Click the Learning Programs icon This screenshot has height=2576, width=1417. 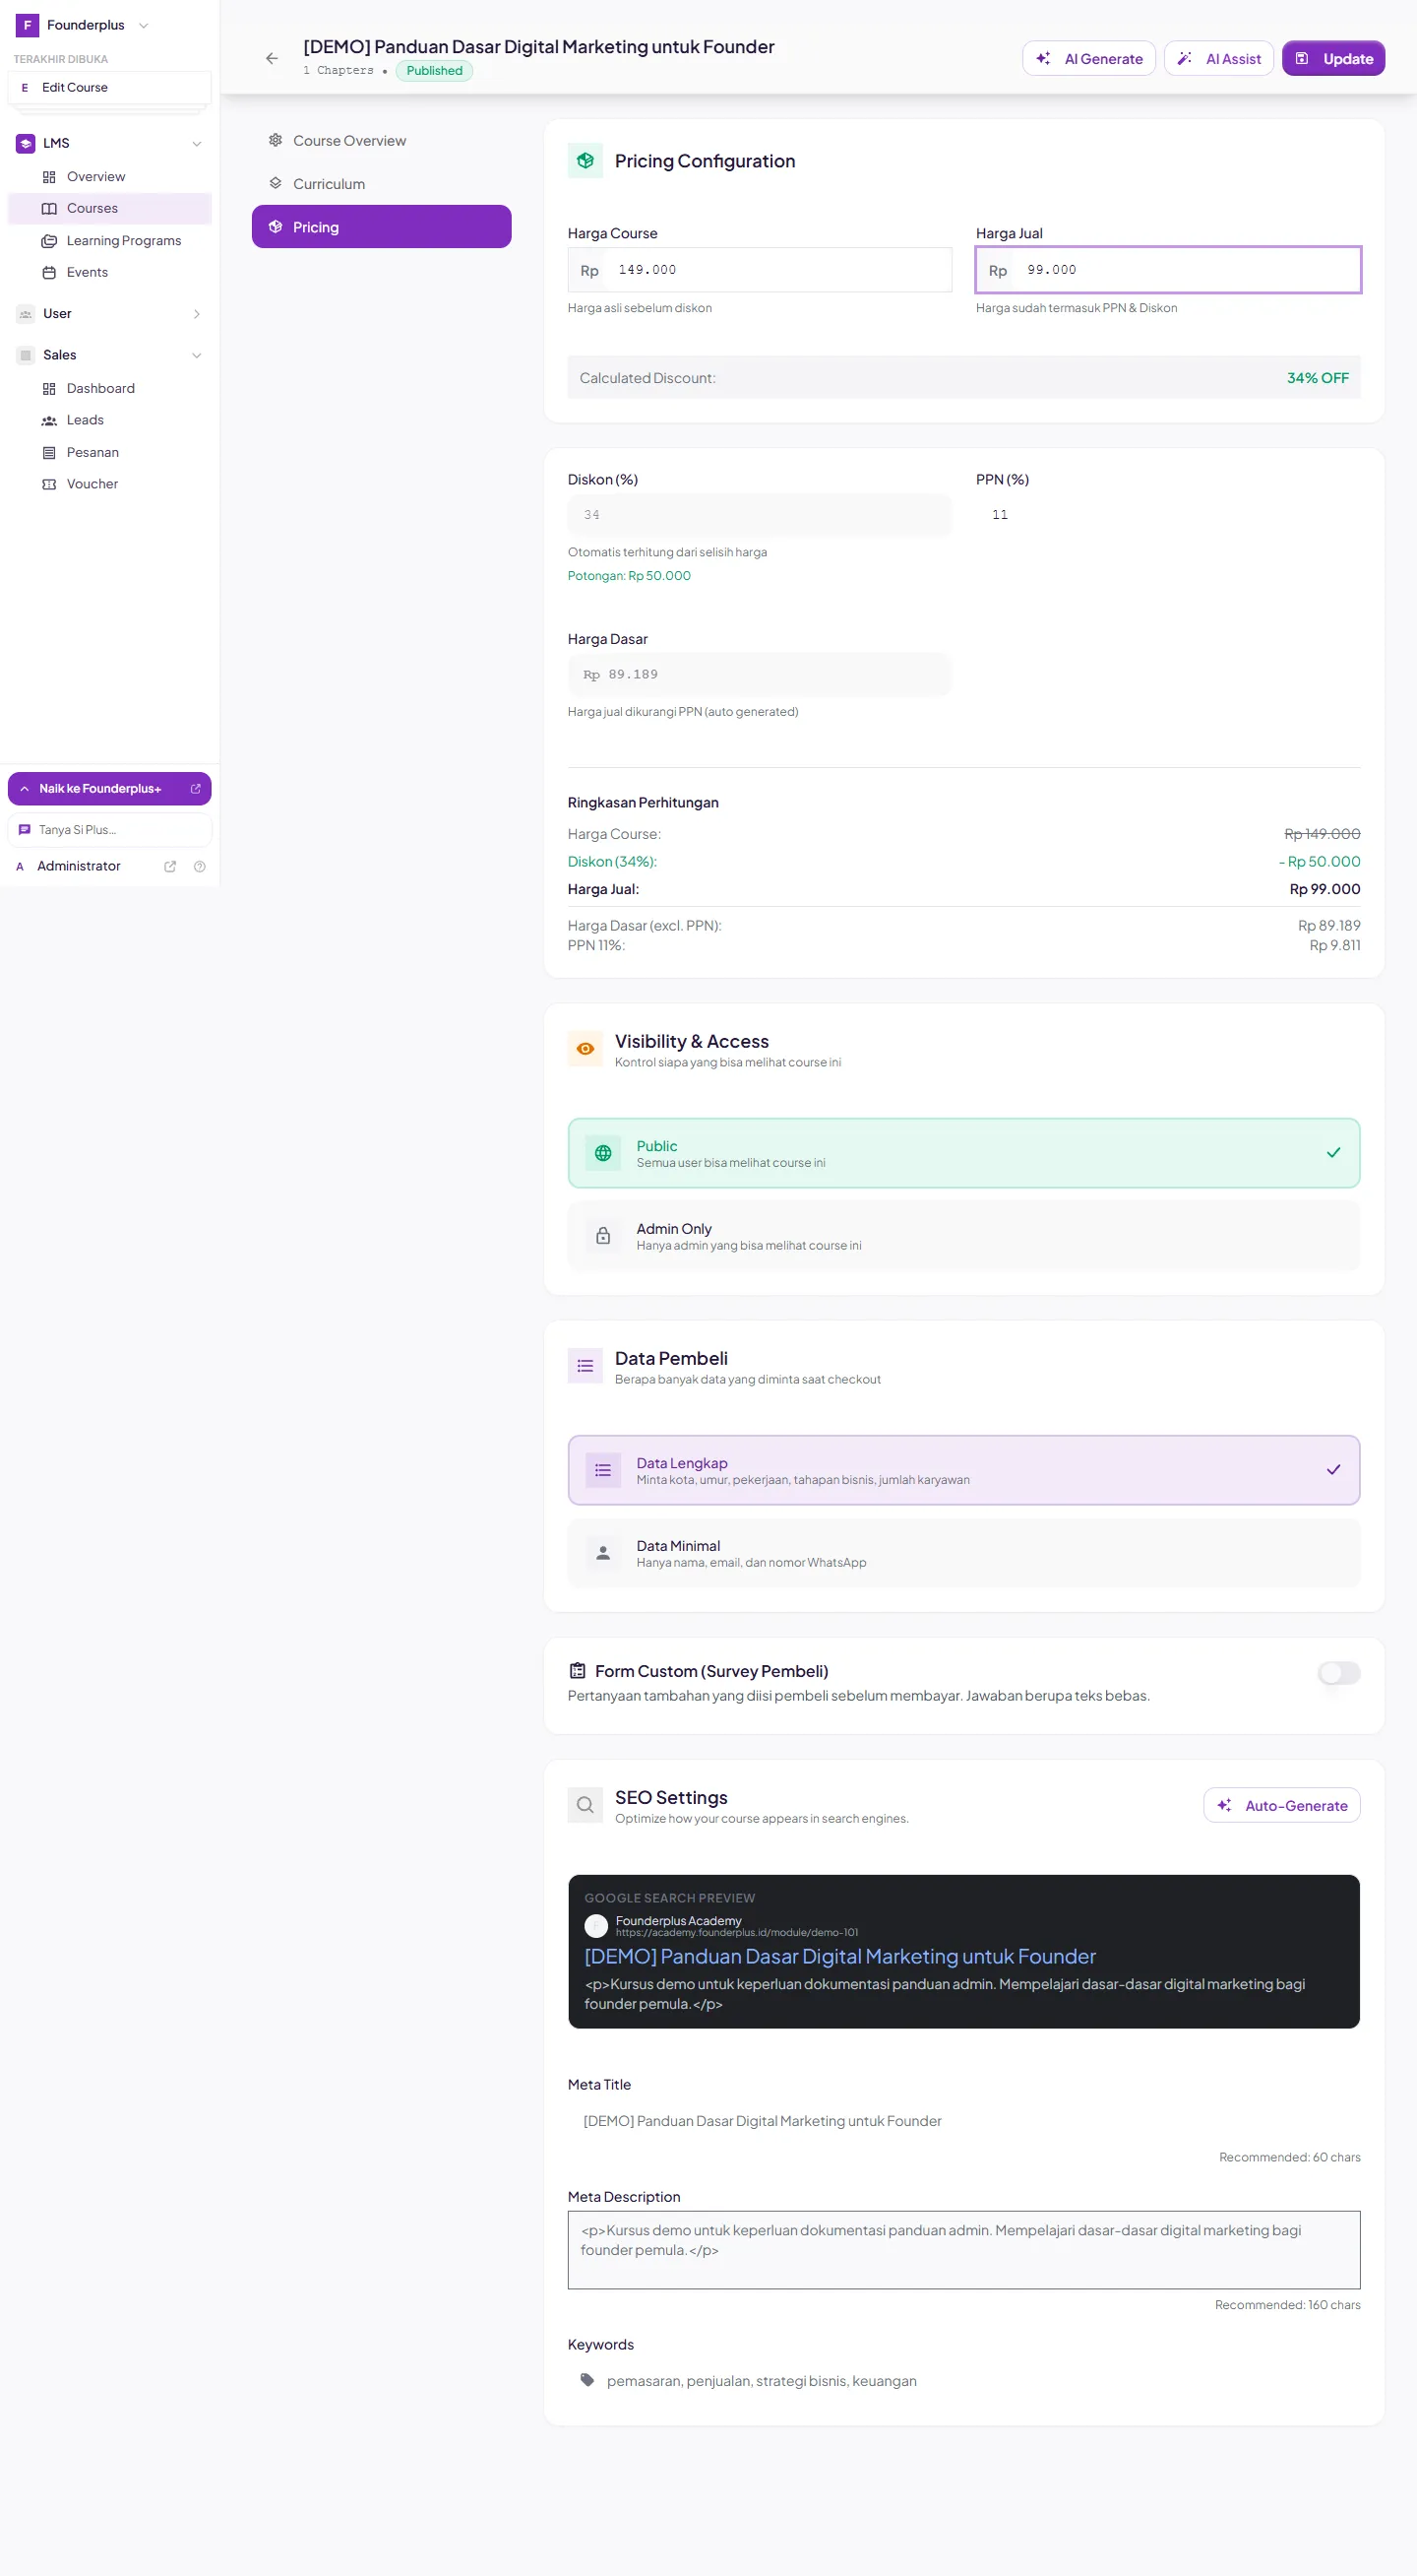(49, 240)
